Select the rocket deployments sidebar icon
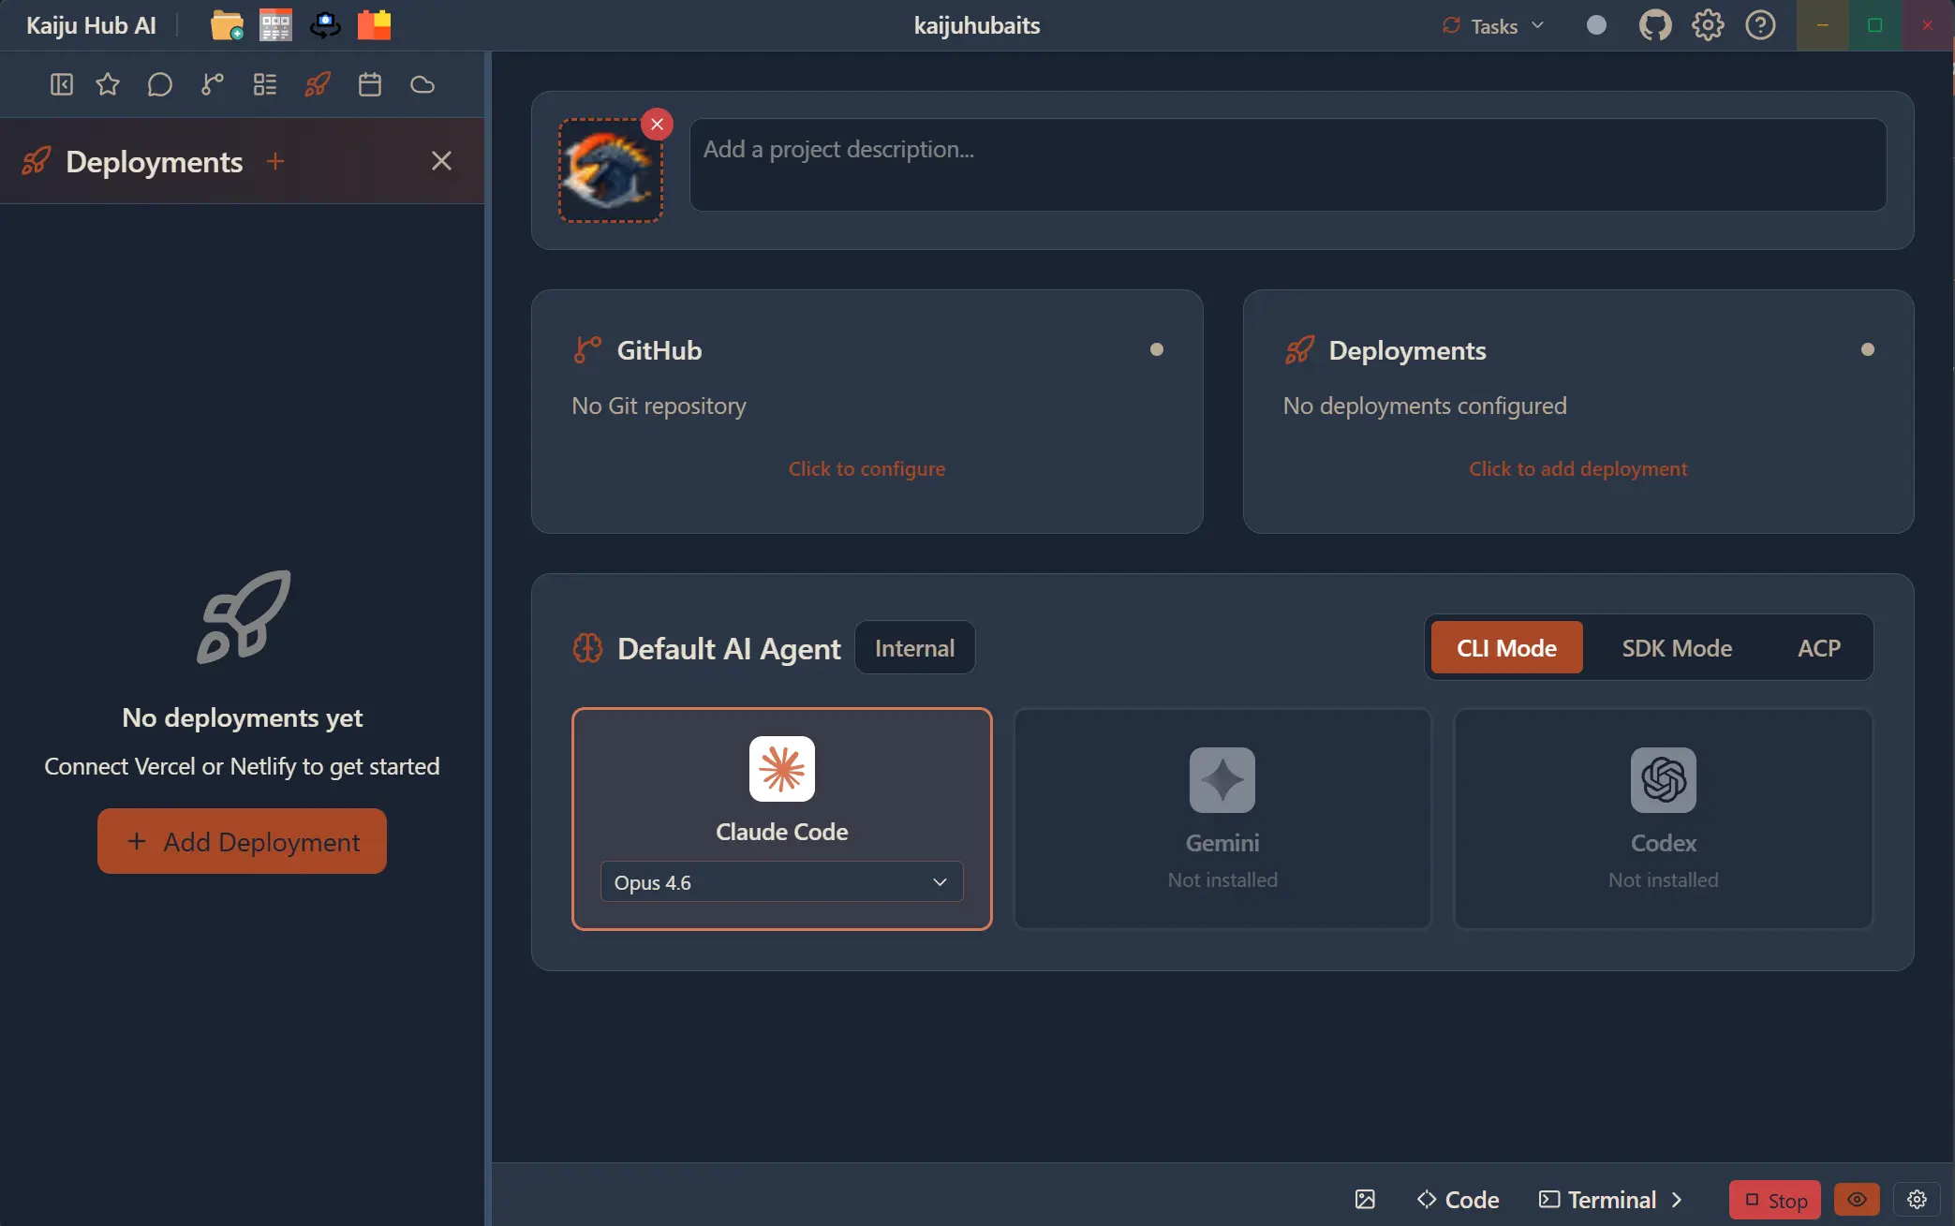Screen dimensions: 1955x1226 point(318,84)
